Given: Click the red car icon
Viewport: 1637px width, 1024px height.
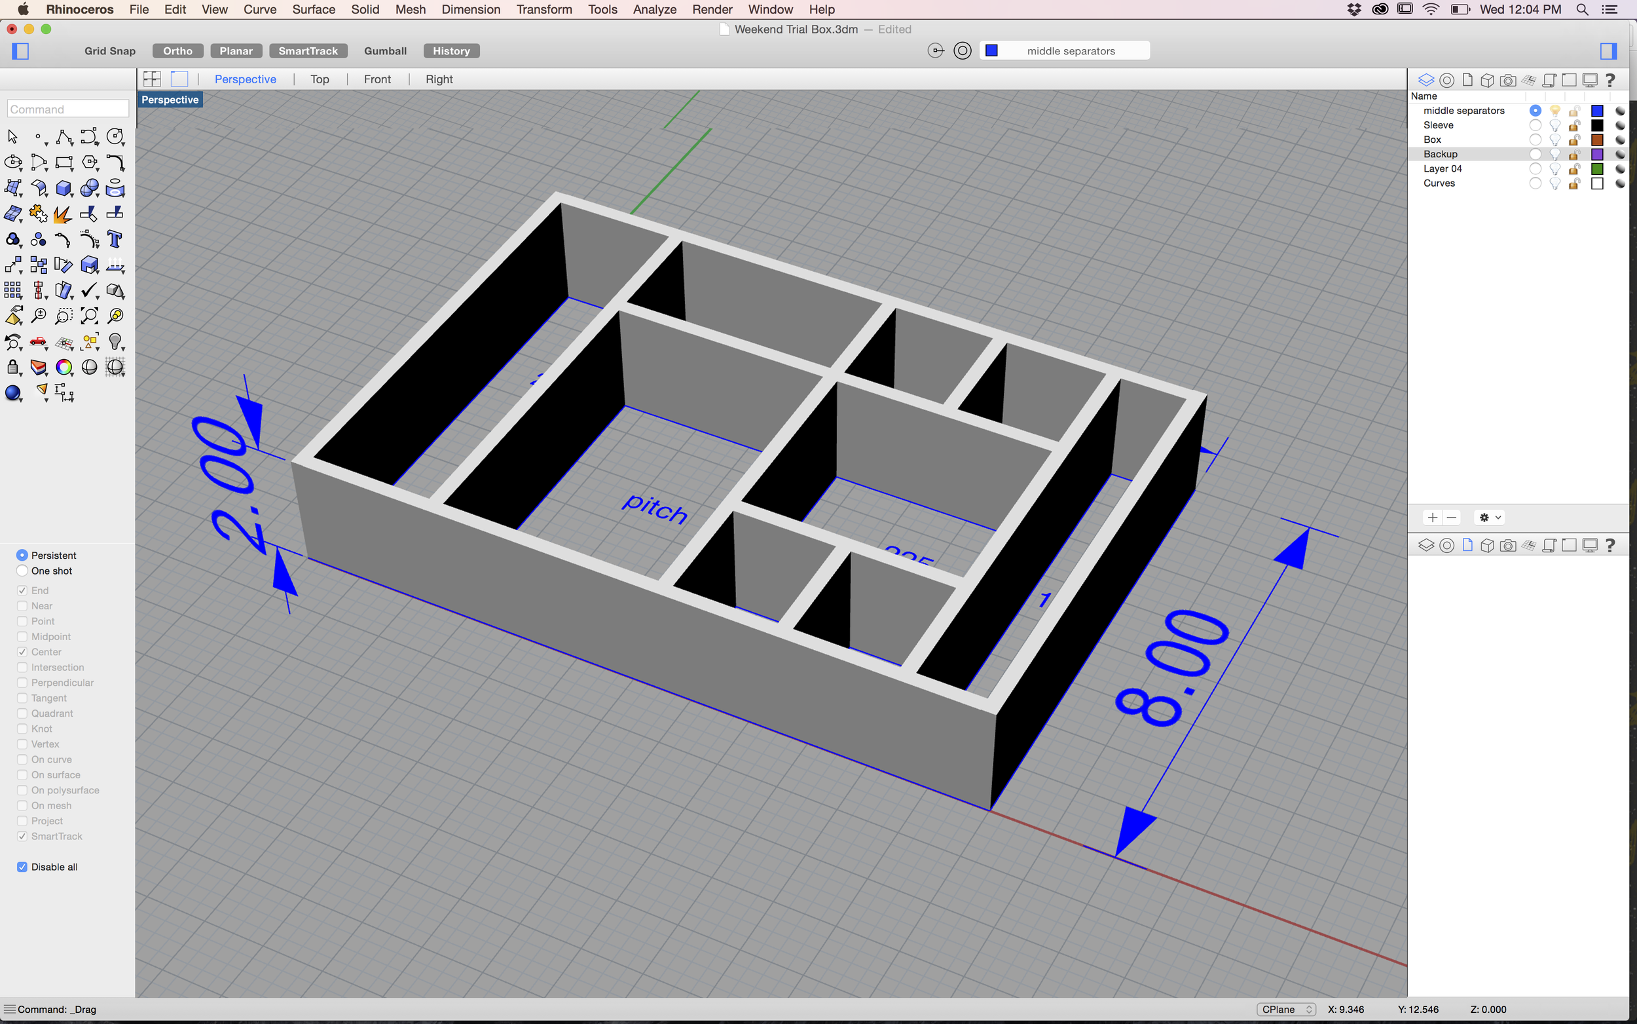Looking at the screenshot, I should pyautogui.click(x=38, y=342).
